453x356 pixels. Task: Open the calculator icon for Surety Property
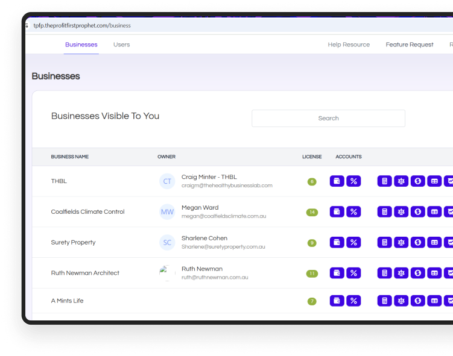click(x=384, y=242)
